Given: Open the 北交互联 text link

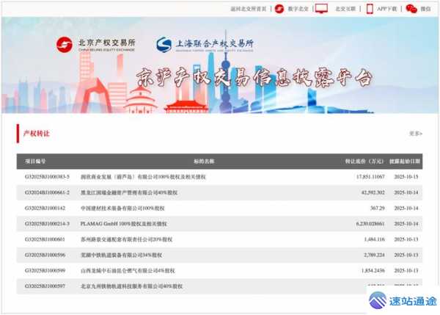Looking at the screenshot, I should click(x=345, y=9).
